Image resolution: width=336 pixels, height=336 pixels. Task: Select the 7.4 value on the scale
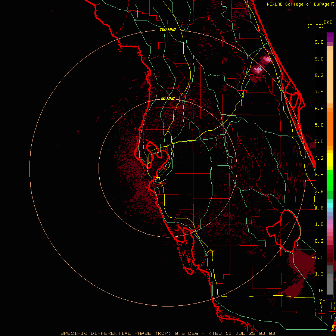pyautogui.click(x=319, y=92)
